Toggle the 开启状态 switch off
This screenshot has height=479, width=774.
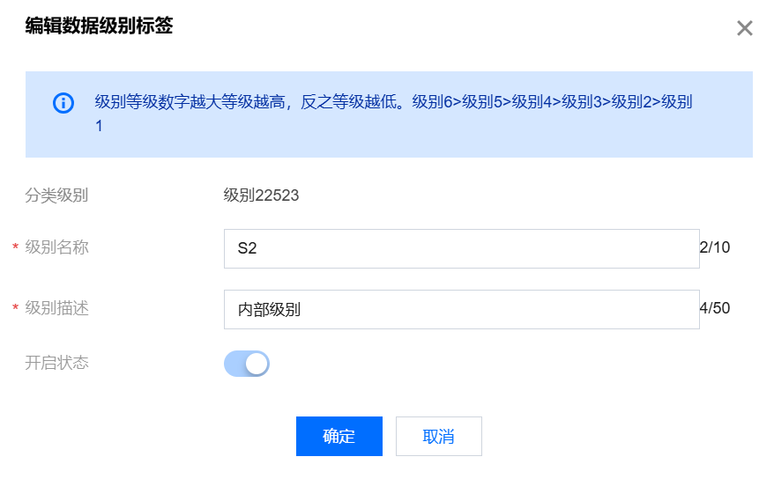click(x=246, y=364)
